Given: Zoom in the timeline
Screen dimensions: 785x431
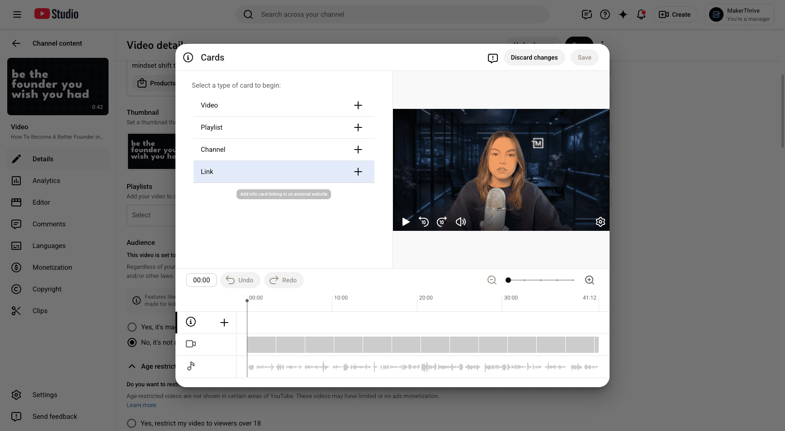Looking at the screenshot, I should point(590,280).
